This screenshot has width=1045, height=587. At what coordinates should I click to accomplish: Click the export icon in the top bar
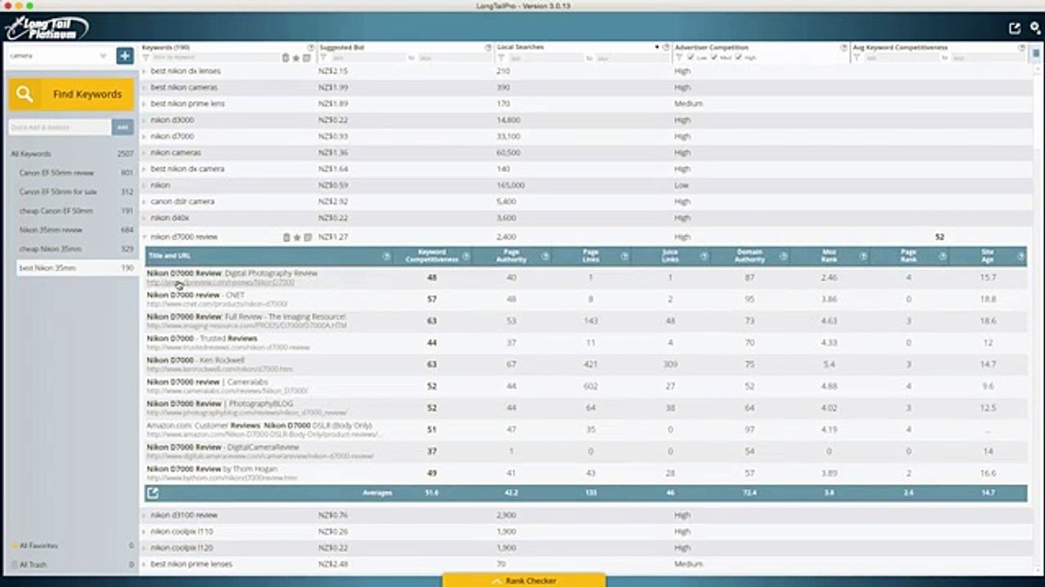(x=1015, y=28)
